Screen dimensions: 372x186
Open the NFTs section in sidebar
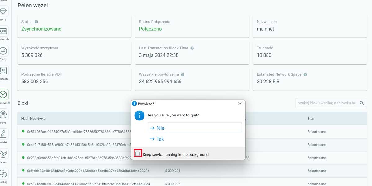coord(3,12)
